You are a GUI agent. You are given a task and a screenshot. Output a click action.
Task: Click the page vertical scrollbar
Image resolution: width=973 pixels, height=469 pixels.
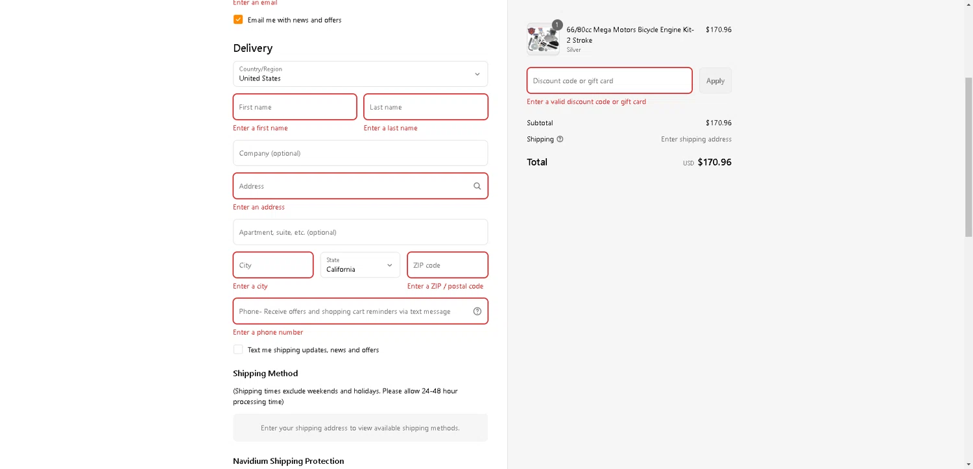coord(968,156)
